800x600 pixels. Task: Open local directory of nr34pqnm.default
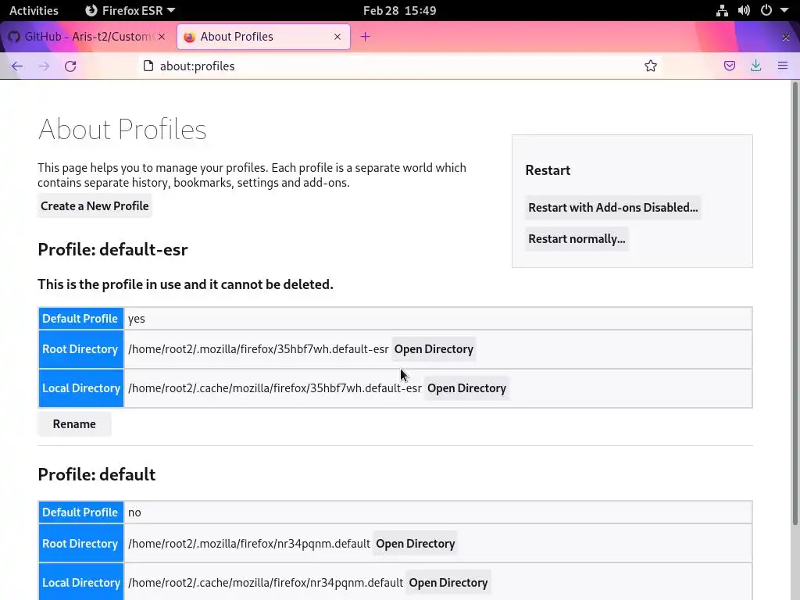click(448, 583)
